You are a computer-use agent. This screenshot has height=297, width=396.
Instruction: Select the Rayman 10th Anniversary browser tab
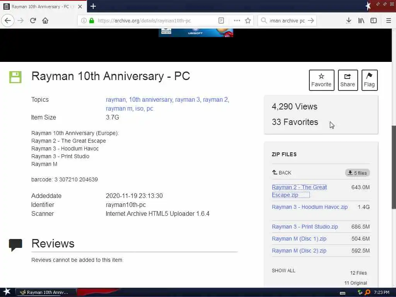[43, 6]
